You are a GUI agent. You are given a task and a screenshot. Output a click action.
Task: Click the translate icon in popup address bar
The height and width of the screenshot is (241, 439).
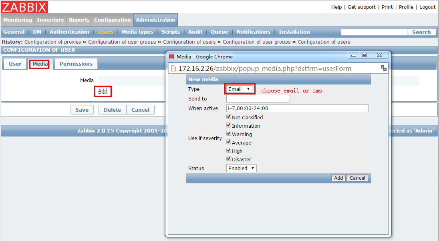click(x=383, y=68)
